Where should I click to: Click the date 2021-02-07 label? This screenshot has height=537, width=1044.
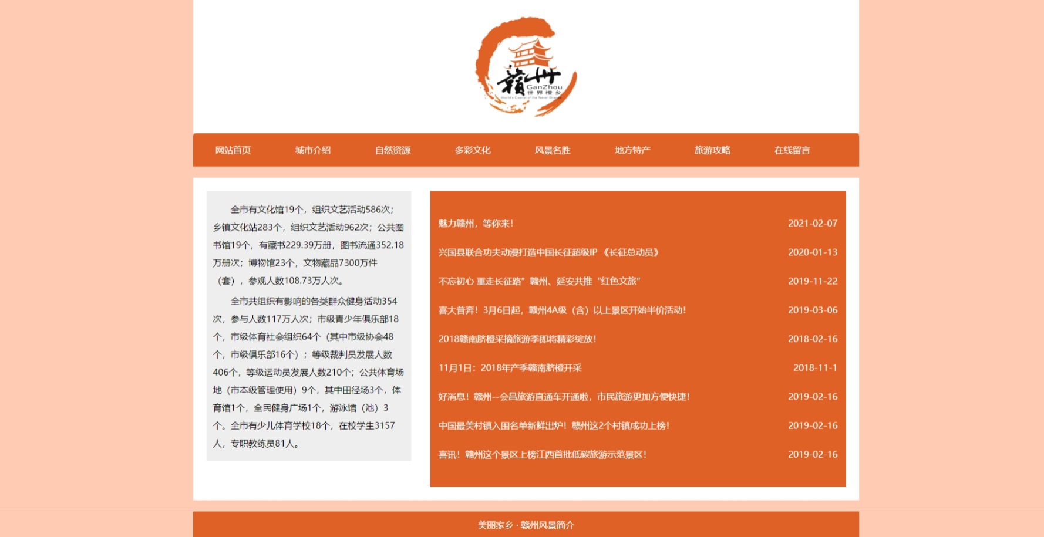[813, 223]
